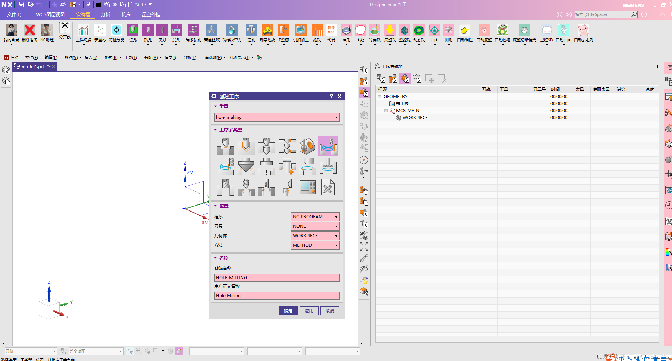The height and width of the screenshot is (361, 672).
Task: Collapse the 工序子类型 section
Action: coord(215,130)
